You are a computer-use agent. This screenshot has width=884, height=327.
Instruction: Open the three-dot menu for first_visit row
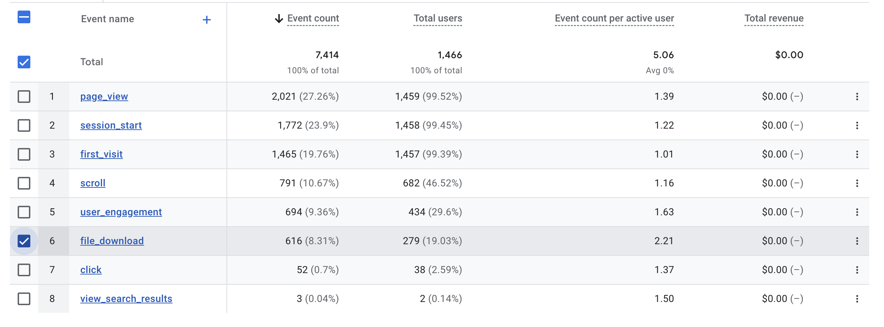[x=857, y=154]
